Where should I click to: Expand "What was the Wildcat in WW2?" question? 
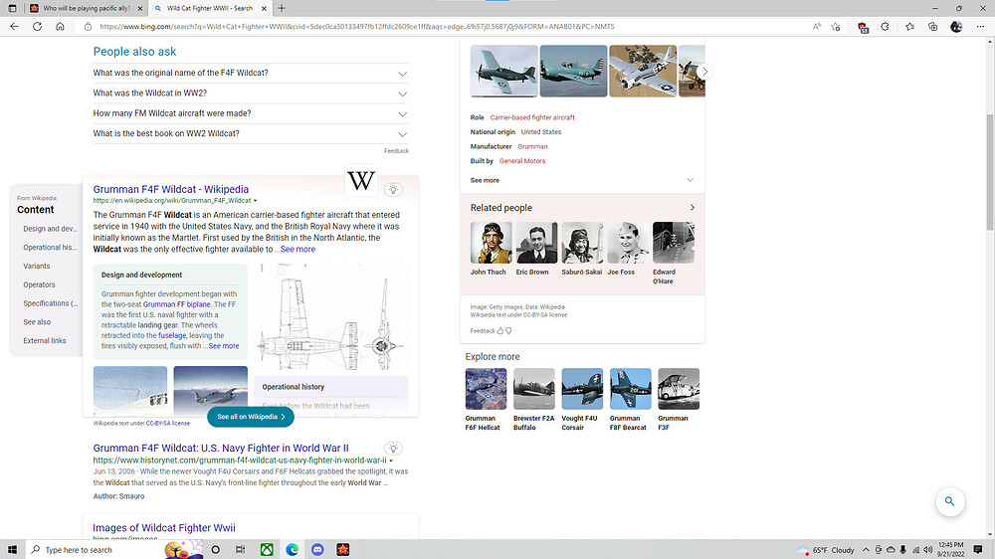(x=250, y=93)
